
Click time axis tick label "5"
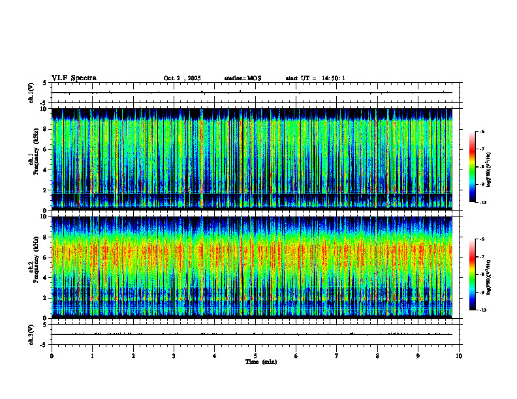(255, 356)
